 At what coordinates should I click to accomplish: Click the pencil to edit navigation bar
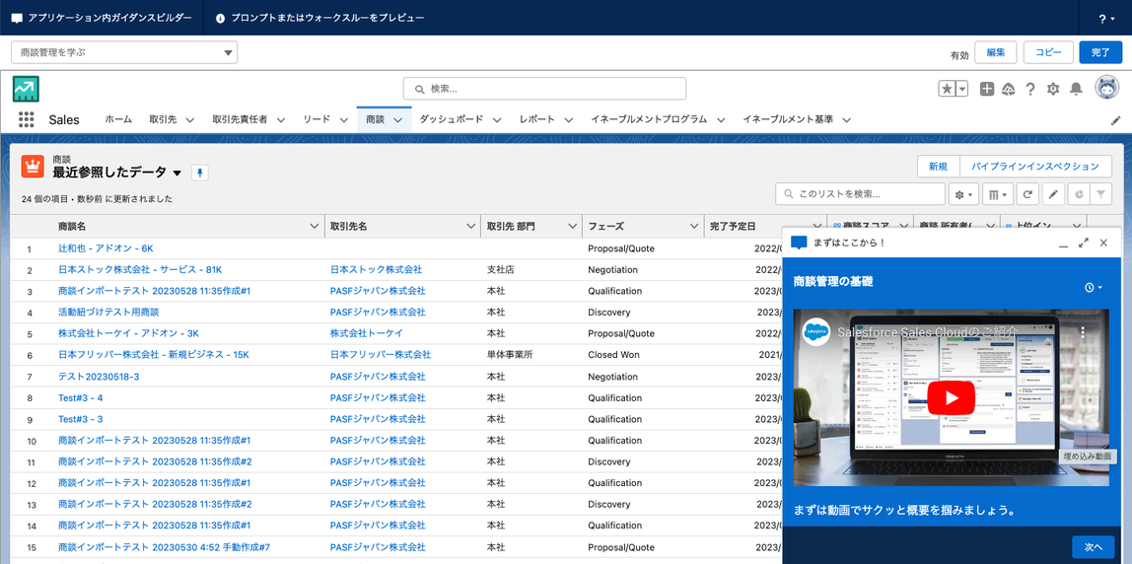(1115, 120)
